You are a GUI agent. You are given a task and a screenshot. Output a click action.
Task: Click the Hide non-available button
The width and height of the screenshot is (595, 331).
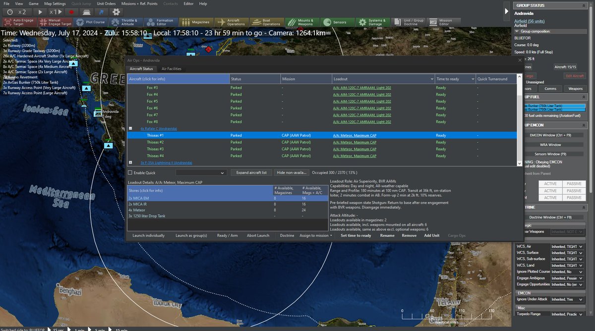(x=292, y=172)
